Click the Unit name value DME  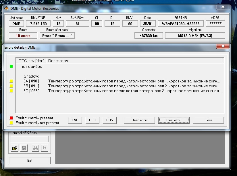pos(16,24)
